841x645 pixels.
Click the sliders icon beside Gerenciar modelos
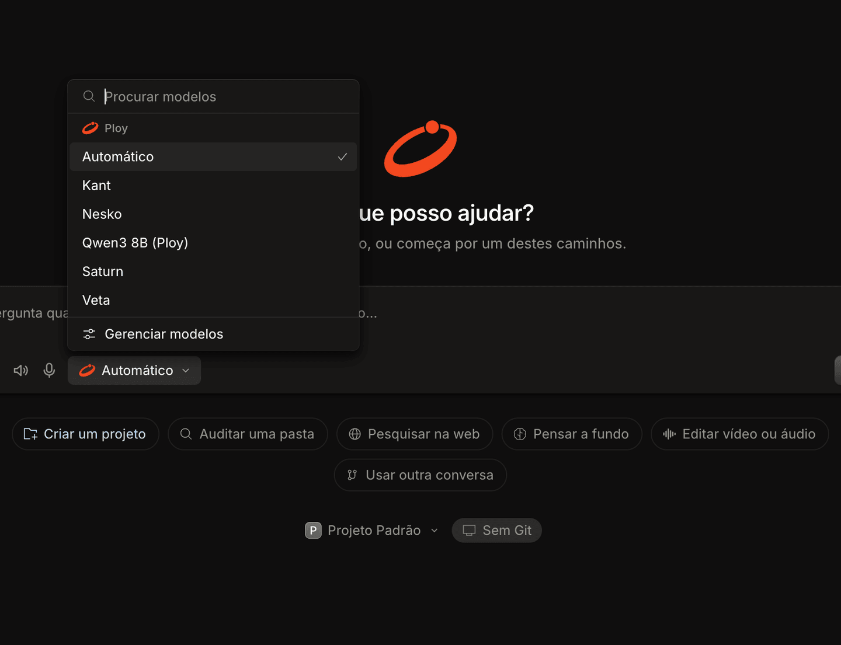pos(89,334)
